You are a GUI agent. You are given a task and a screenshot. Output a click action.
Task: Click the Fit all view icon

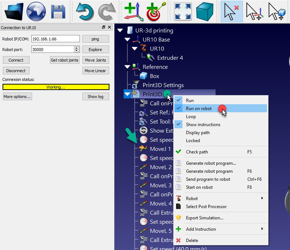click(x=183, y=11)
